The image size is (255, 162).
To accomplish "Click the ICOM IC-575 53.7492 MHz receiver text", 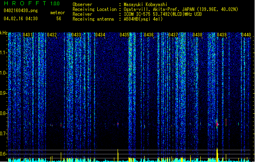I will [163, 14].
